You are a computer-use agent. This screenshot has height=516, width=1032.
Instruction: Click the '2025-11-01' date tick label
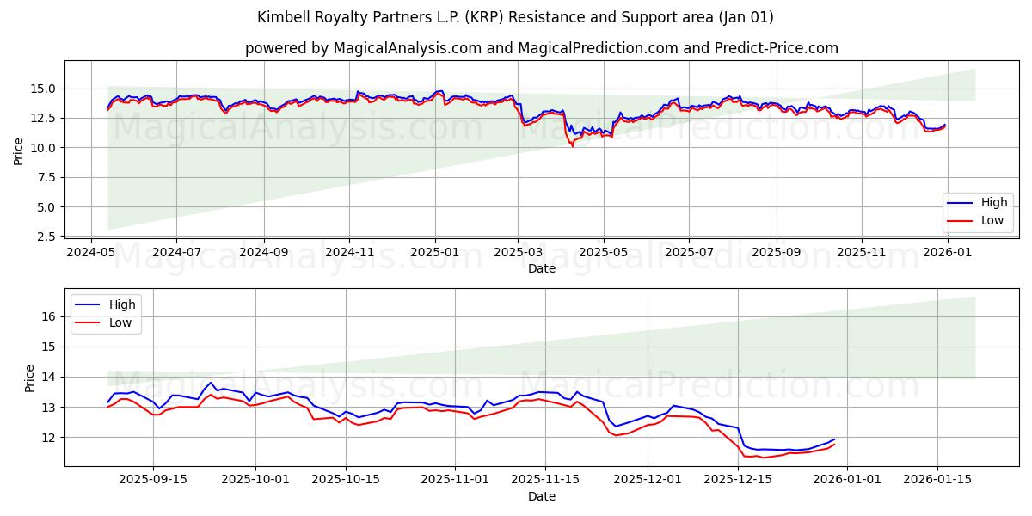click(x=455, y=480)
